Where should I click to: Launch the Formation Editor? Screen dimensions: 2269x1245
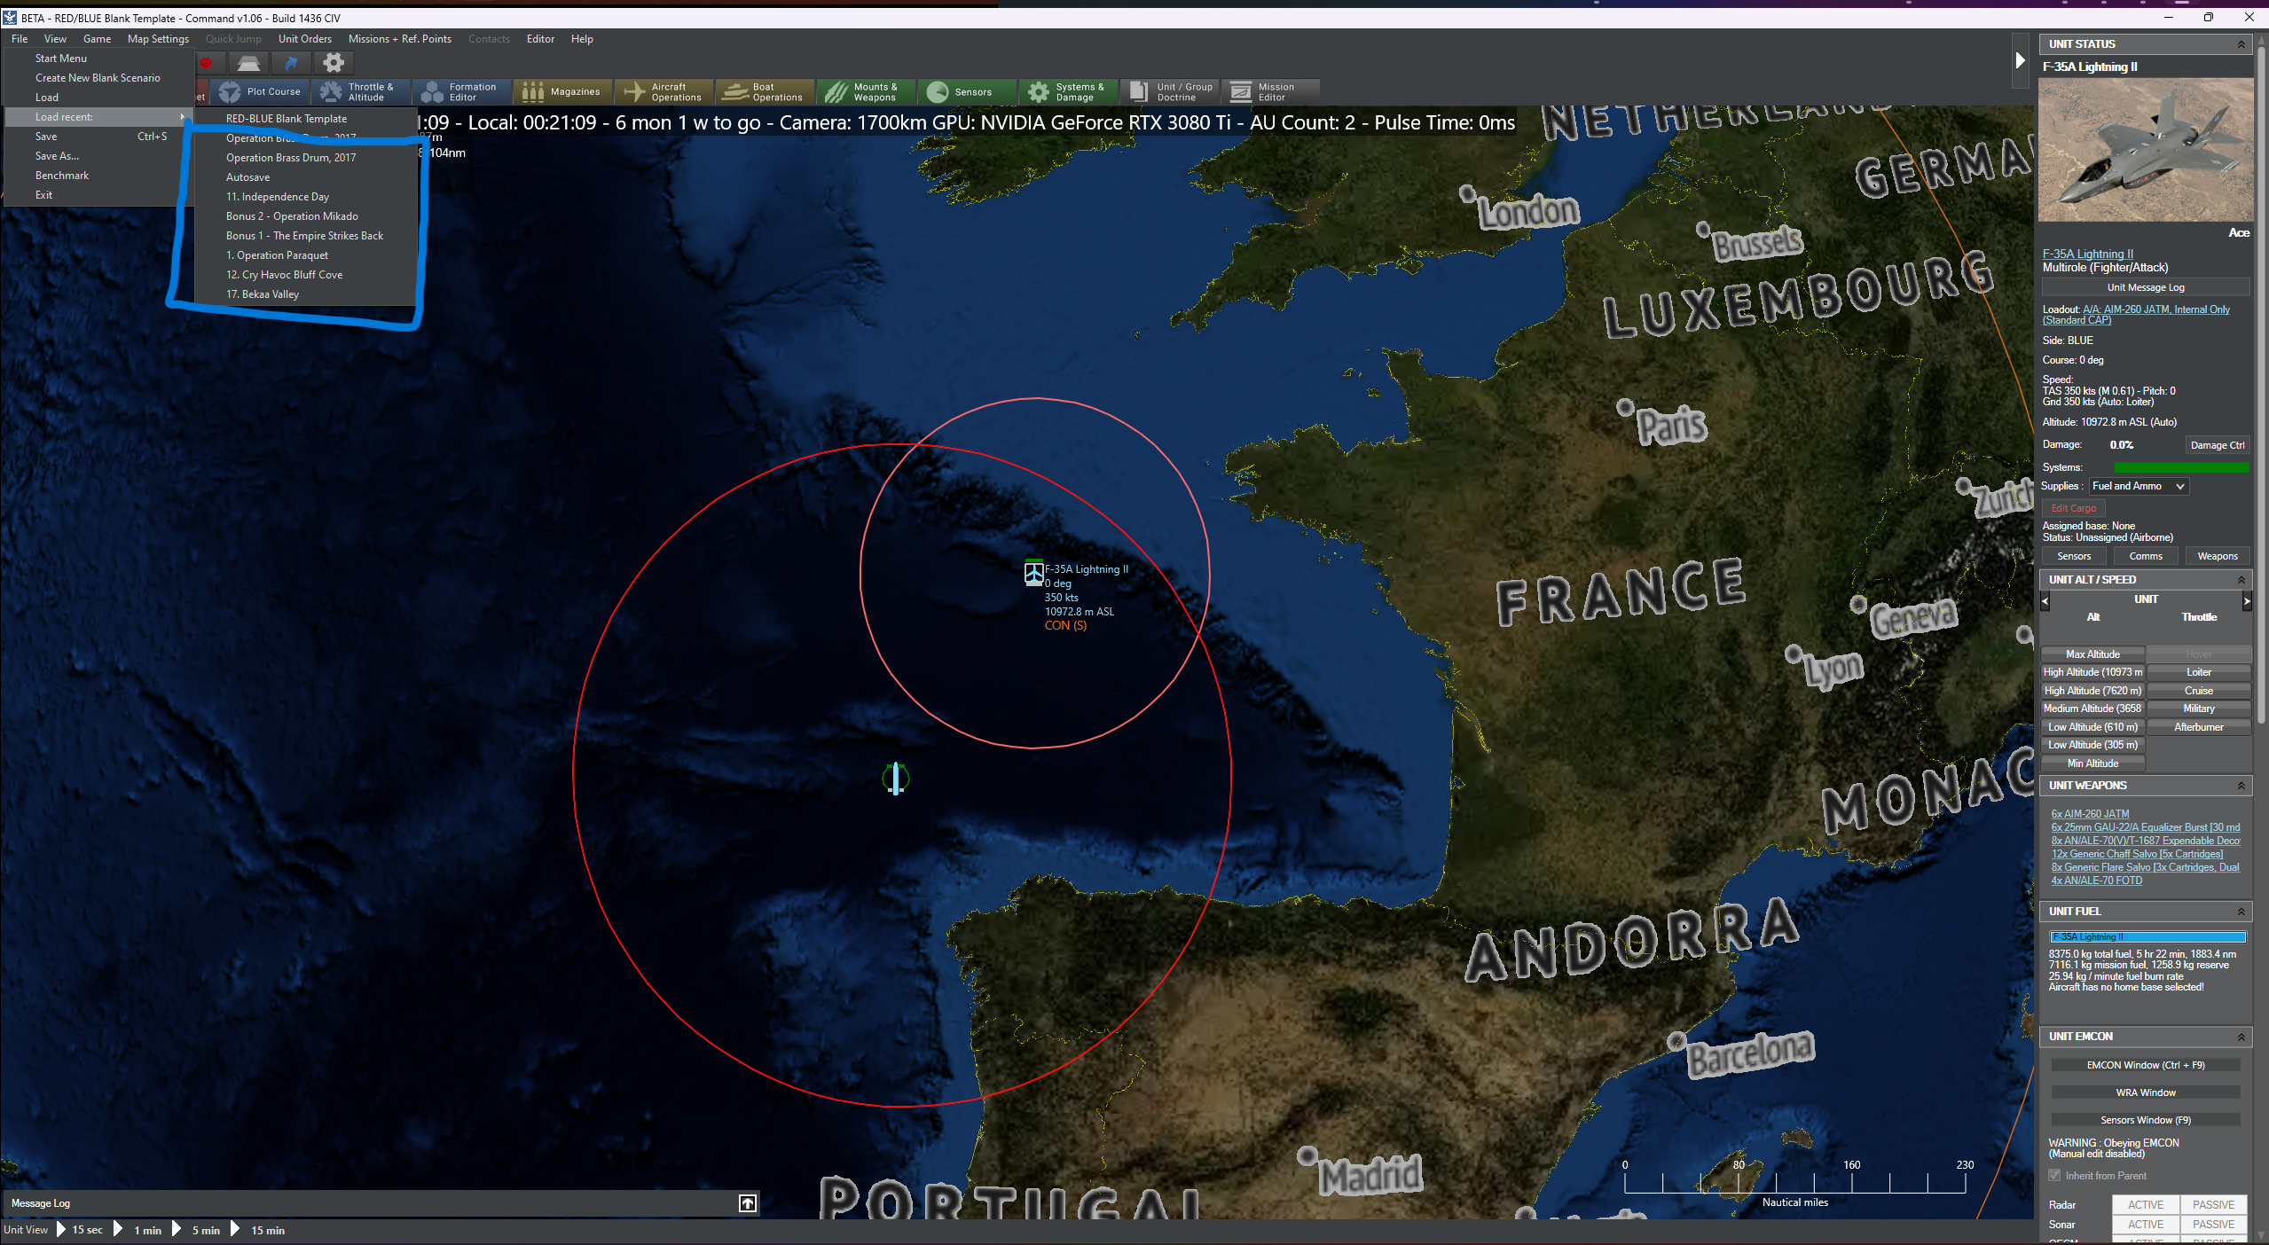click(x=462, y=91)
